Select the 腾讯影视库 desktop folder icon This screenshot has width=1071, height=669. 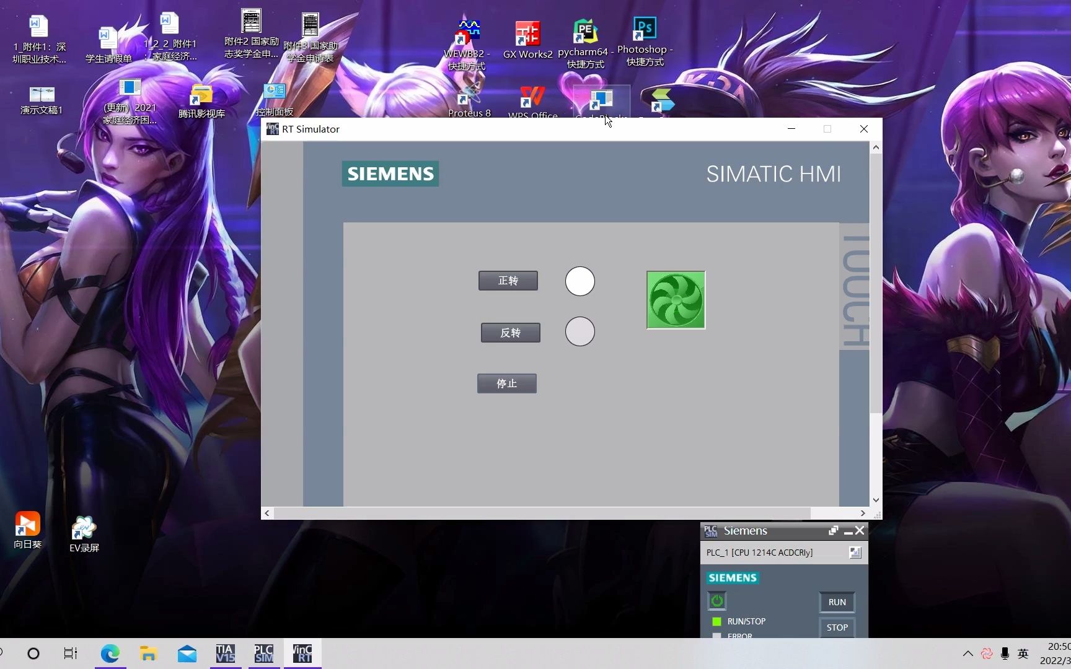tap(201, 101)
